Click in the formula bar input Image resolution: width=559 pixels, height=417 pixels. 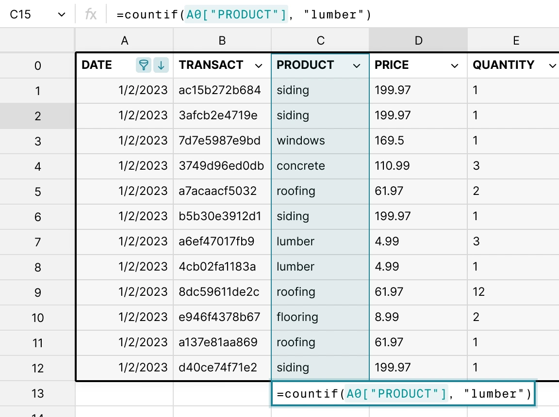coord(335,15)
